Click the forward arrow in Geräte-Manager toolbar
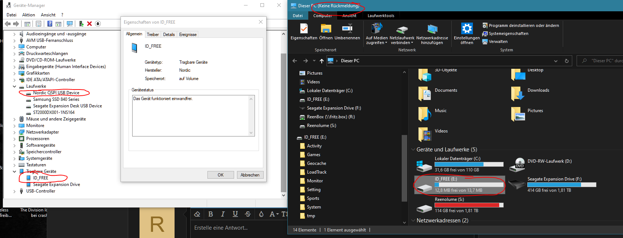 click(x=16, y=24)
